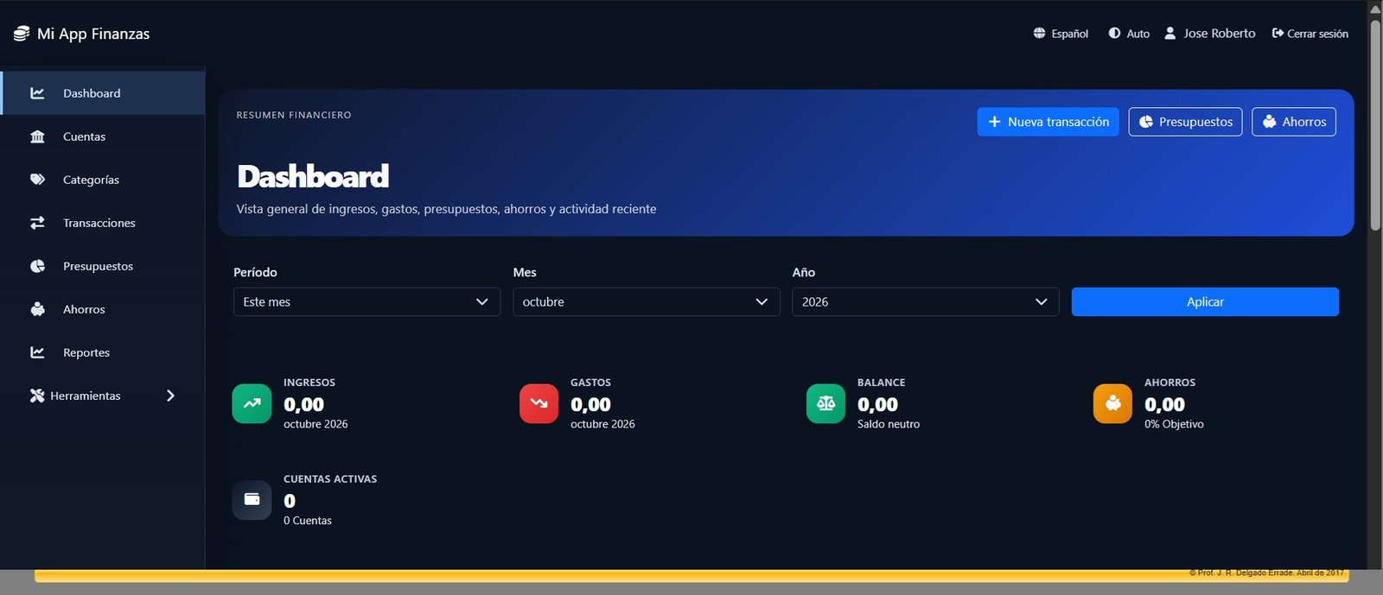The width and height of the screenshot is (1383, 595).
Task: Select Categorías from the sidebar
Action: pos(103,180)
